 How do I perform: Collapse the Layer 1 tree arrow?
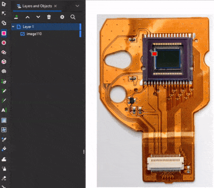pyautogui.click(x=13, y=26)
